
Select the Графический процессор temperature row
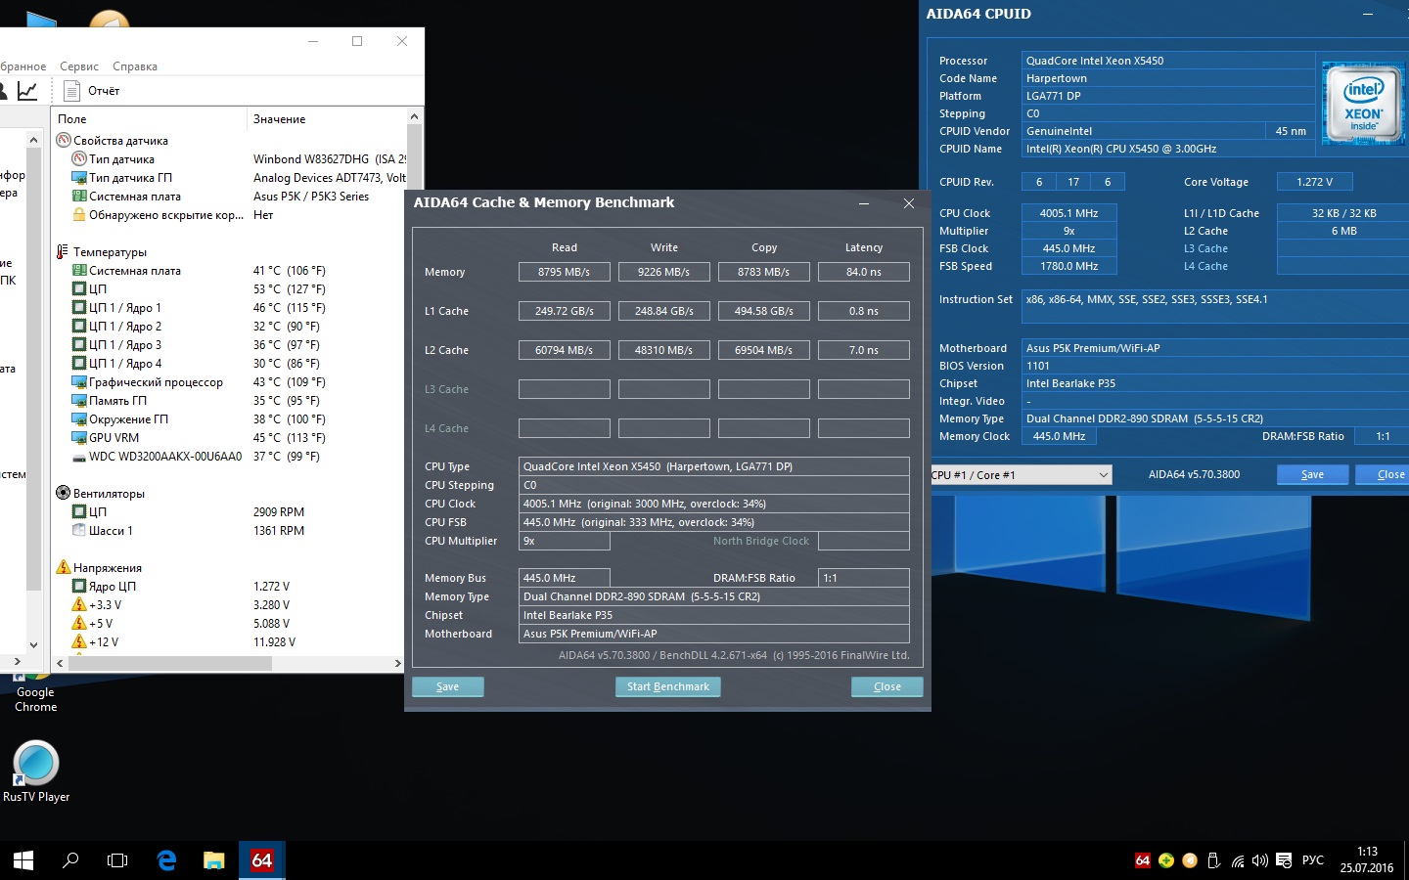click(x=228, y=381)
